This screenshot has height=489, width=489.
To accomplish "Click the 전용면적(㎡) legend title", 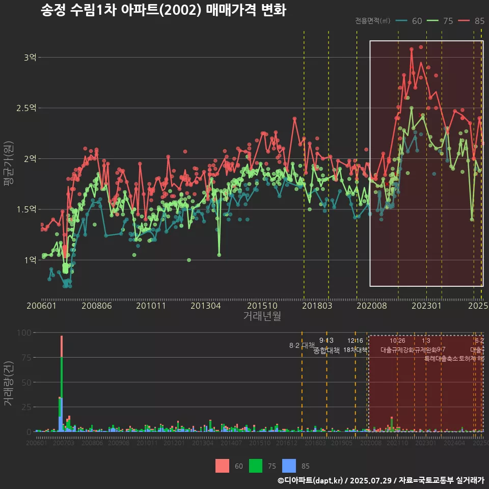I will (x=373, y=21).
